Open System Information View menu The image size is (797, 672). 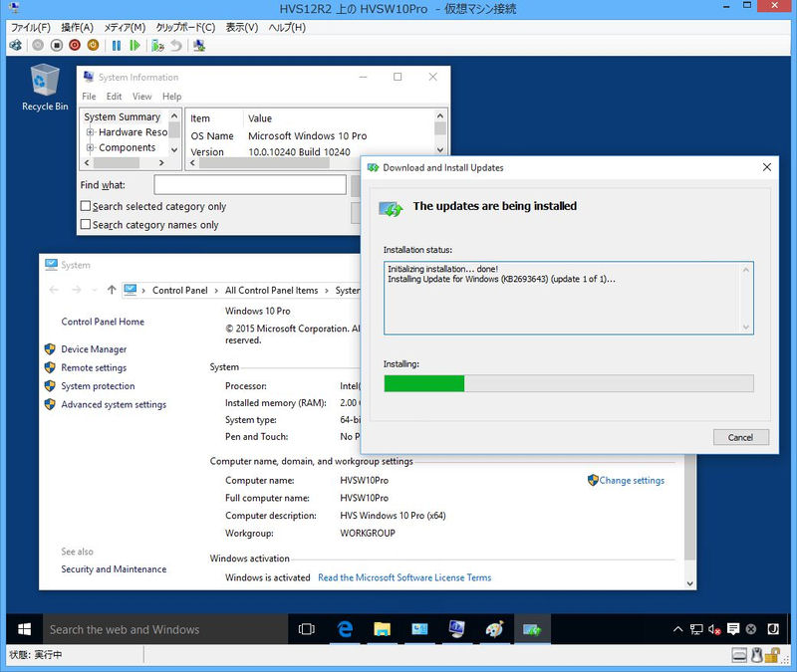(141, 97)
